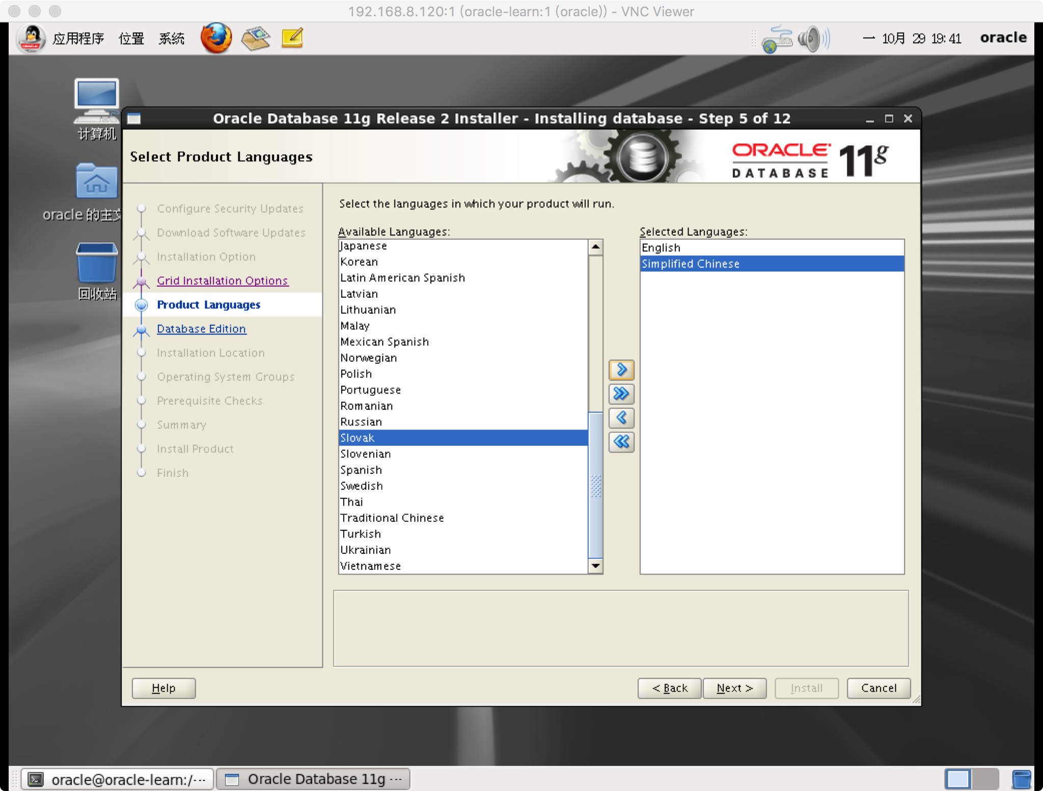Open the 计算机 desktop icon

pyautogui.click(x=96, y=109)
